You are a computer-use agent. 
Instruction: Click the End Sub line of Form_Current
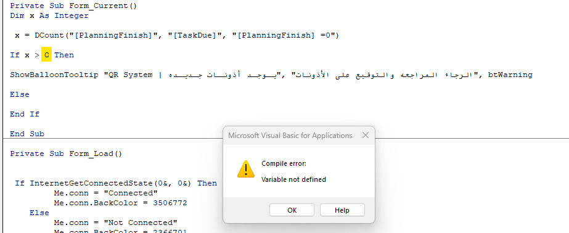pos(27,134)
